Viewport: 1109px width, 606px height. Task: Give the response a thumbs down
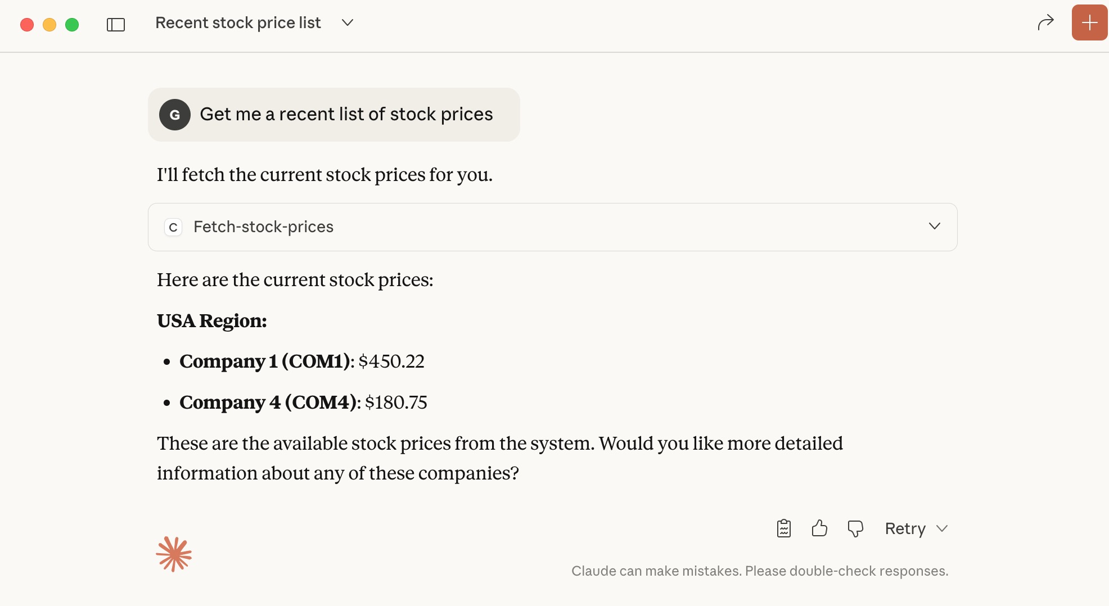[x=855, y=528]
